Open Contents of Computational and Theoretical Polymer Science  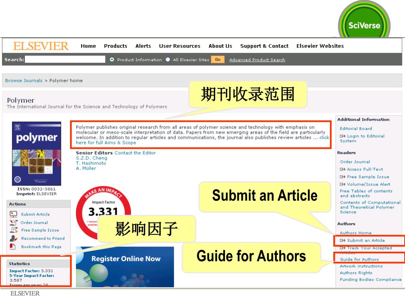pyautogui.click(x=370, y=207)
